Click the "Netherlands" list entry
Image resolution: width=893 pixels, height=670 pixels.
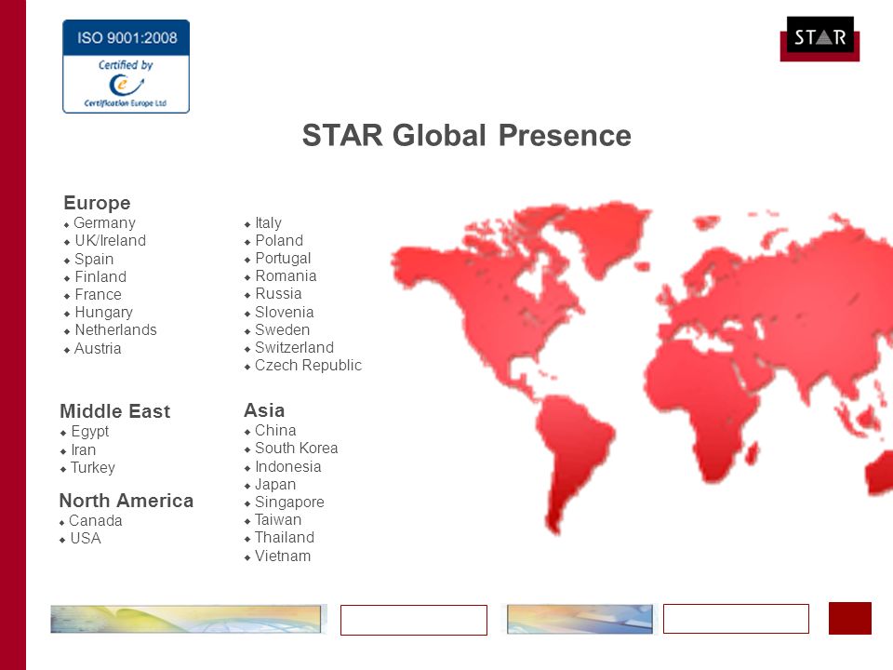115,329
